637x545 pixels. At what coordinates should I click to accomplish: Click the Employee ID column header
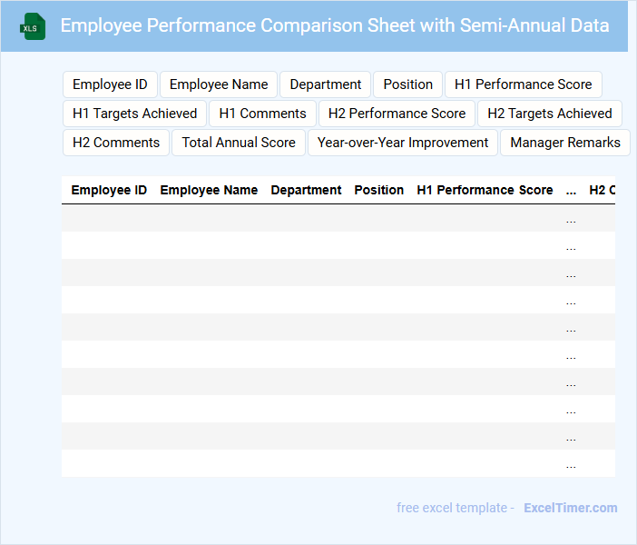tap(109, 190)
